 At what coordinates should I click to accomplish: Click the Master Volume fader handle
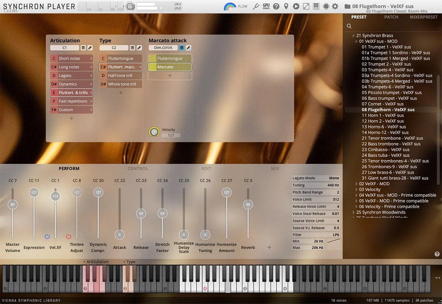(13, 205)
